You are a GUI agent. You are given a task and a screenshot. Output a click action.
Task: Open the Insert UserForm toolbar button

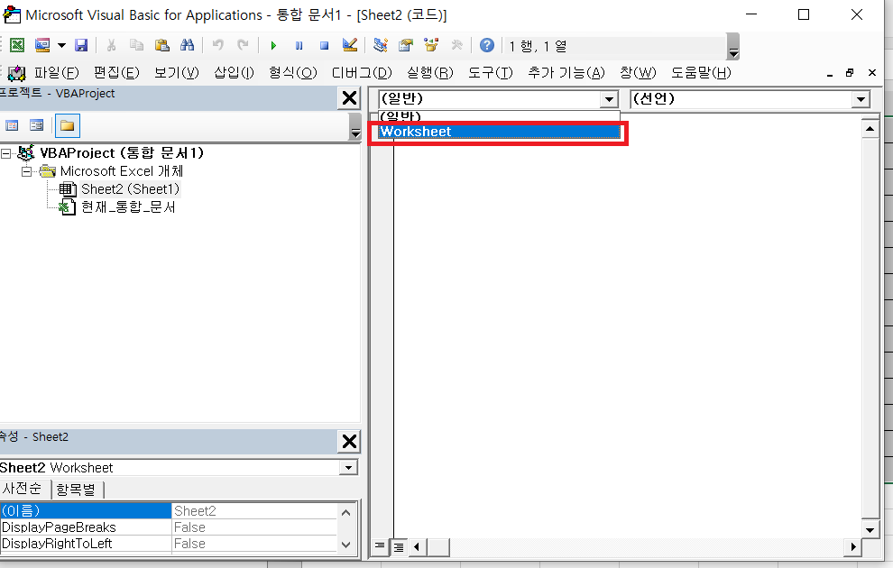42,45
